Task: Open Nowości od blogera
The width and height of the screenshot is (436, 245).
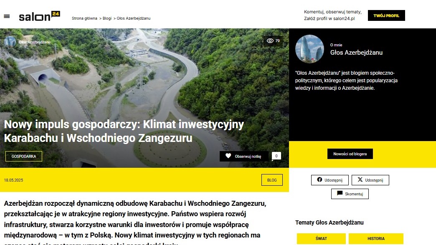Action: point(350,154)
